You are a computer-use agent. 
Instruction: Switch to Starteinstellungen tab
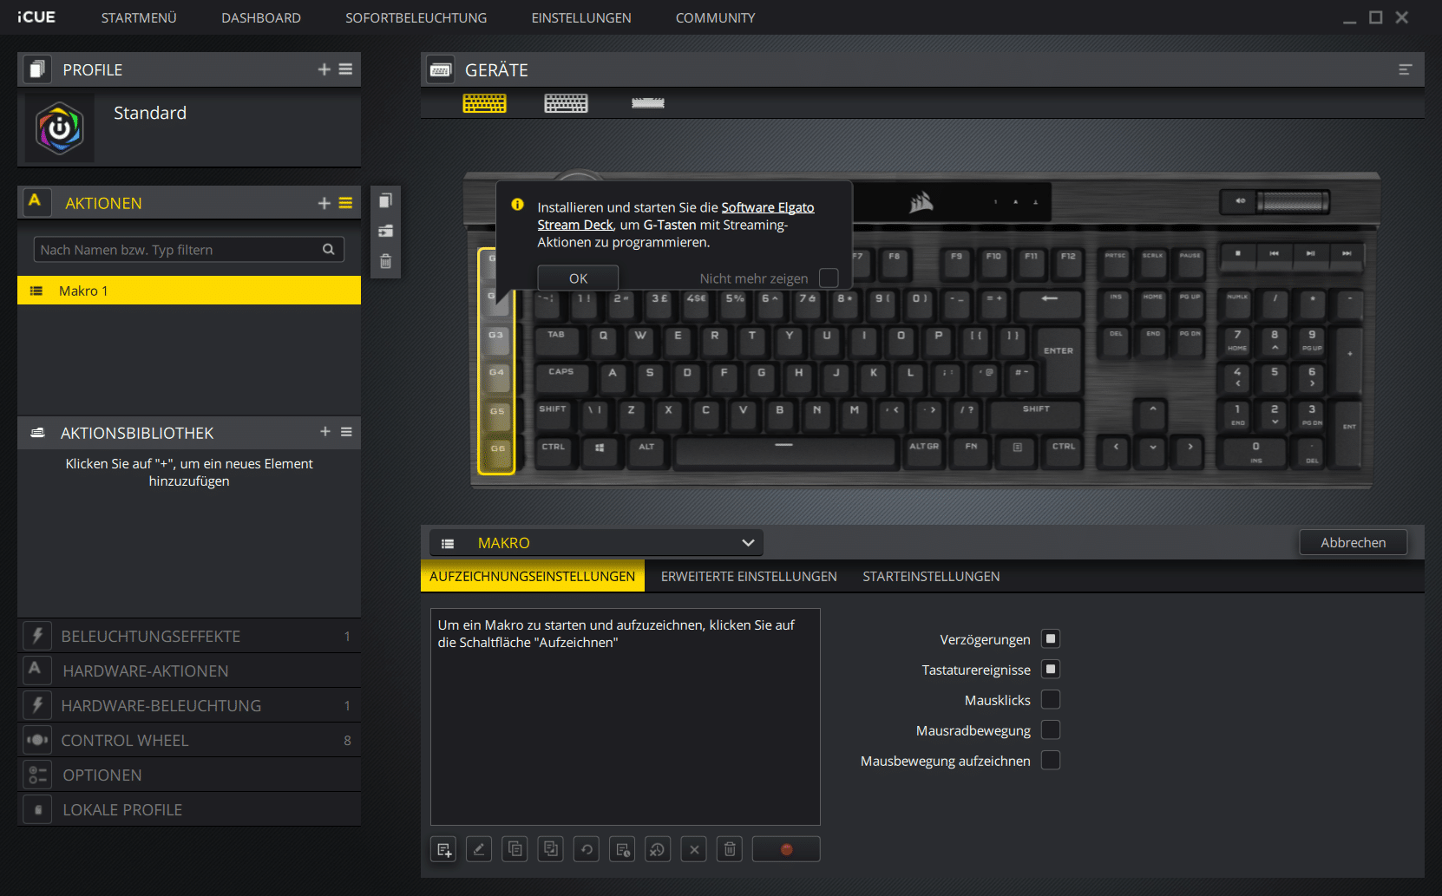[931, 576]
